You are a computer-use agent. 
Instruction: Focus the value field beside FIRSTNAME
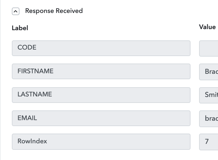pos(209,72)
